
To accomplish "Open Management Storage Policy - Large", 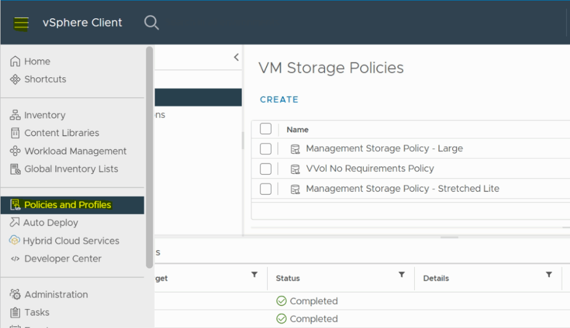I will [384, 148].
